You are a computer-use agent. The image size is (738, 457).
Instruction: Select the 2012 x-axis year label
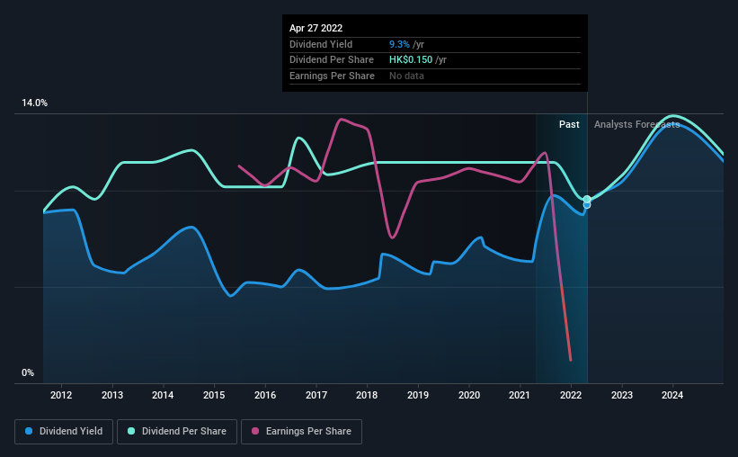(x=61, y=395)
